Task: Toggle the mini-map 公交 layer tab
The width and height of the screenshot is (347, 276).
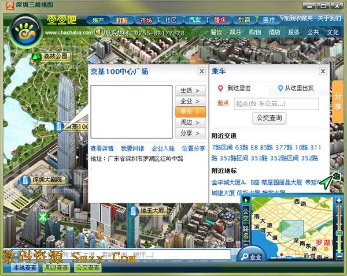Action: tap(246, 214)
